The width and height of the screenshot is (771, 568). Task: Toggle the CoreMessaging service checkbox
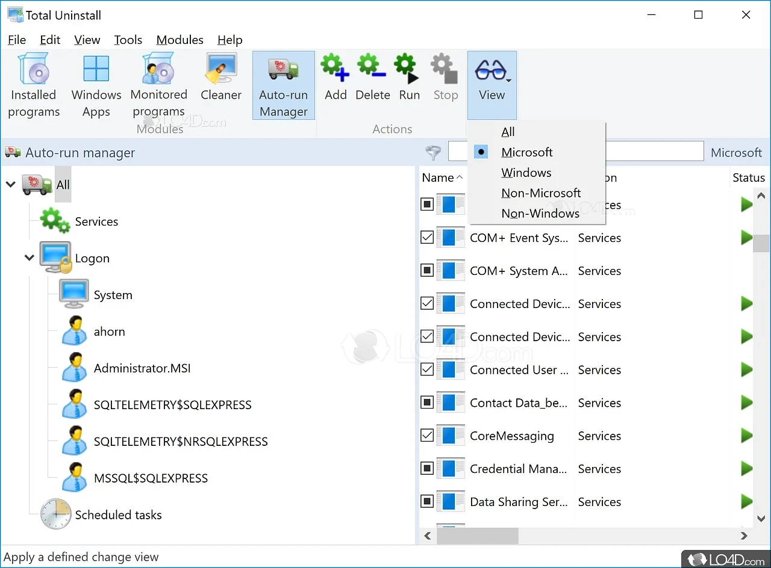point(427,436)
